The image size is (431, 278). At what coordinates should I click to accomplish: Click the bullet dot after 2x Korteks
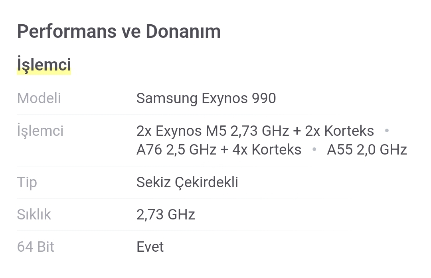(386, 131)
